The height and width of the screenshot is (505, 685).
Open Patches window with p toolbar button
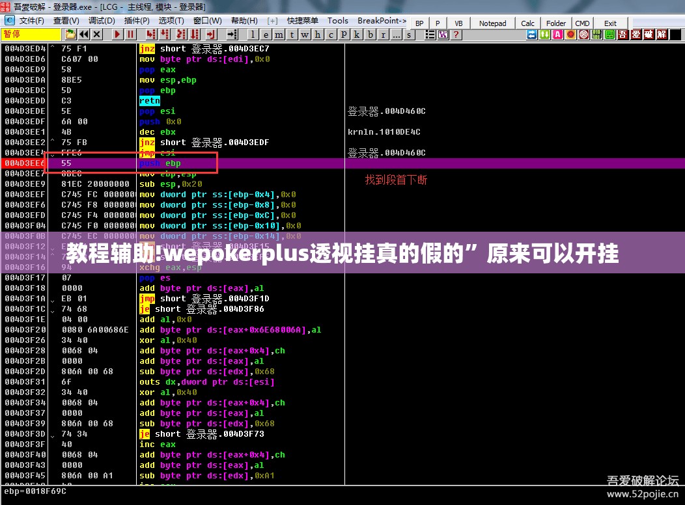(x=344, y=34)
